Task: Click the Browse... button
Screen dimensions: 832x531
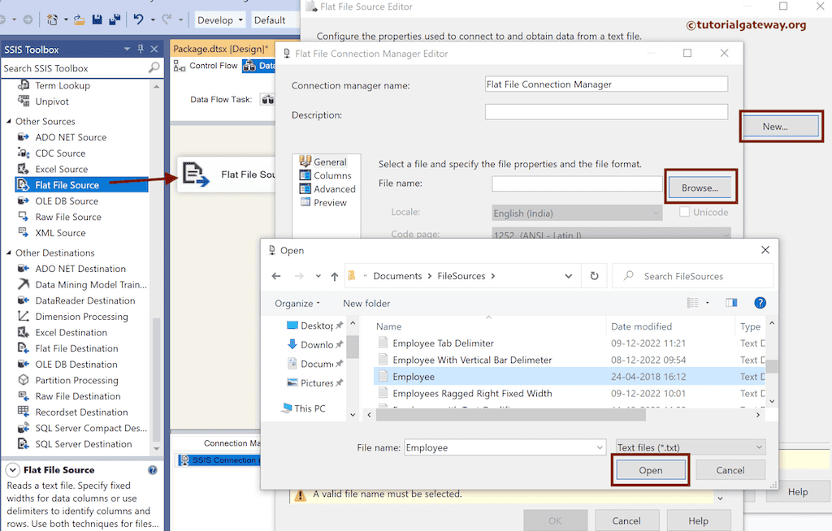Action: 700,188
